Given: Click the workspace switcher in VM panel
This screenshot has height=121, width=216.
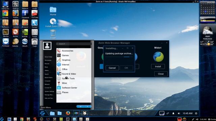Looking at the screenshot, I should (x=162, y=113).
